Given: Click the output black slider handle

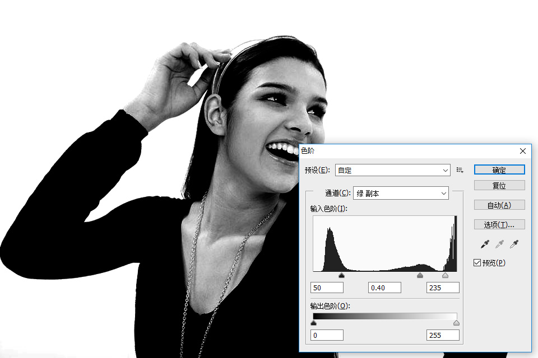Looking at the screenshot, I should [313, 323].
